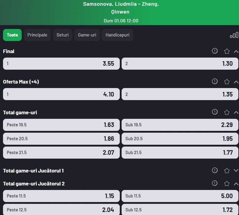Screen dimensions: 239x215
Task: Favorite the Total game-uri Jucătorul 2 market
Action: 227,184
